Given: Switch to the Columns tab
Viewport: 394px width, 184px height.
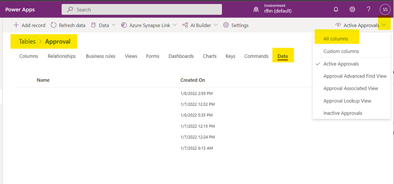Looking at the screenshot, I should [x=29, y=56].
